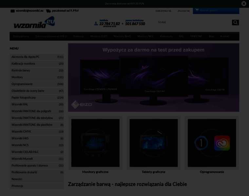Click the Adobe Creative Cloud icon

click(222, 143)
